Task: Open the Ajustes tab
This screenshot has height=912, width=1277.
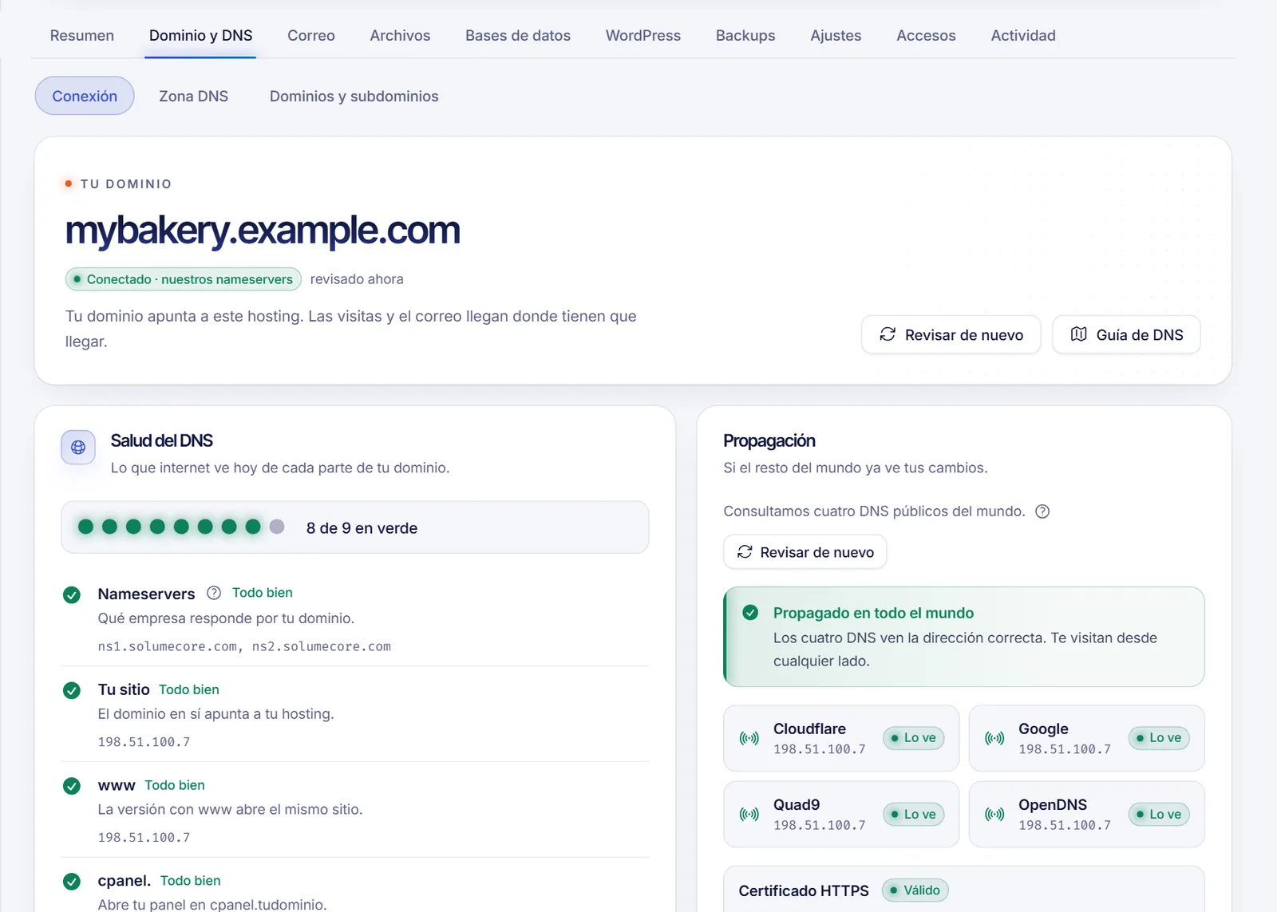Action: coord(836,35)
